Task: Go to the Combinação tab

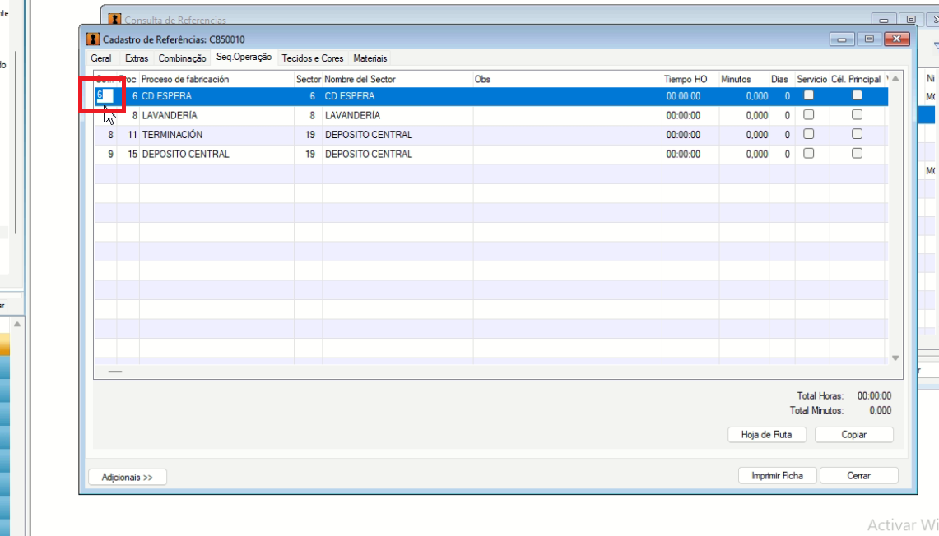Action: (182, 58)
